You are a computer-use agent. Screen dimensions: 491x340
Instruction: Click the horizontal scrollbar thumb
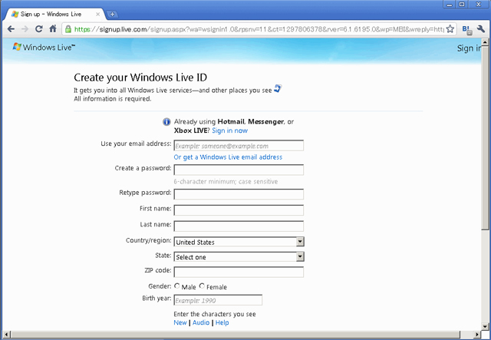point(236,335)
